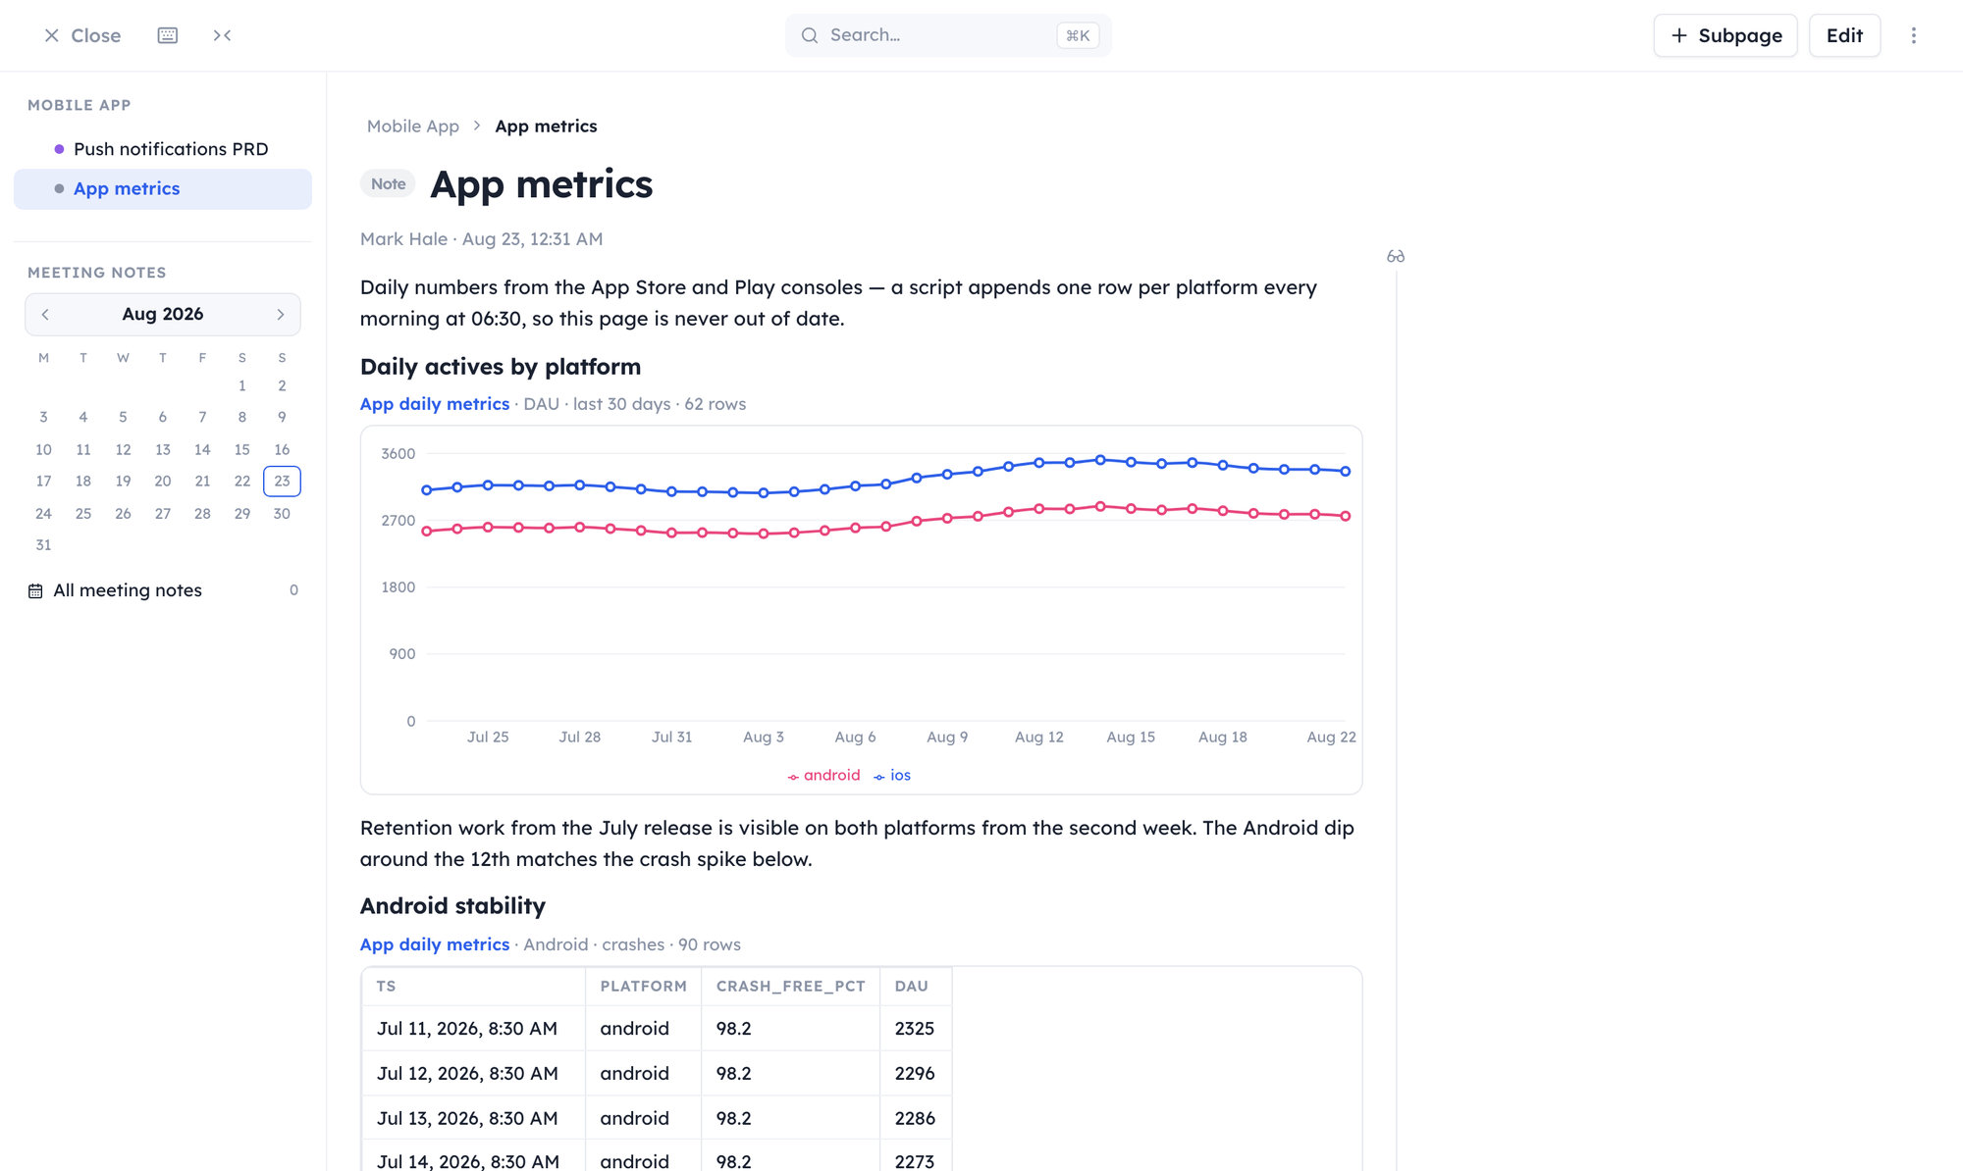Click the purple dot beside Push notifications PRD
Viewport: 1963px width, 1171px height.
coord(59,149)
